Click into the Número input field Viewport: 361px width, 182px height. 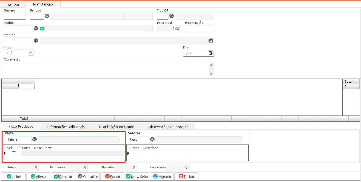15,16
